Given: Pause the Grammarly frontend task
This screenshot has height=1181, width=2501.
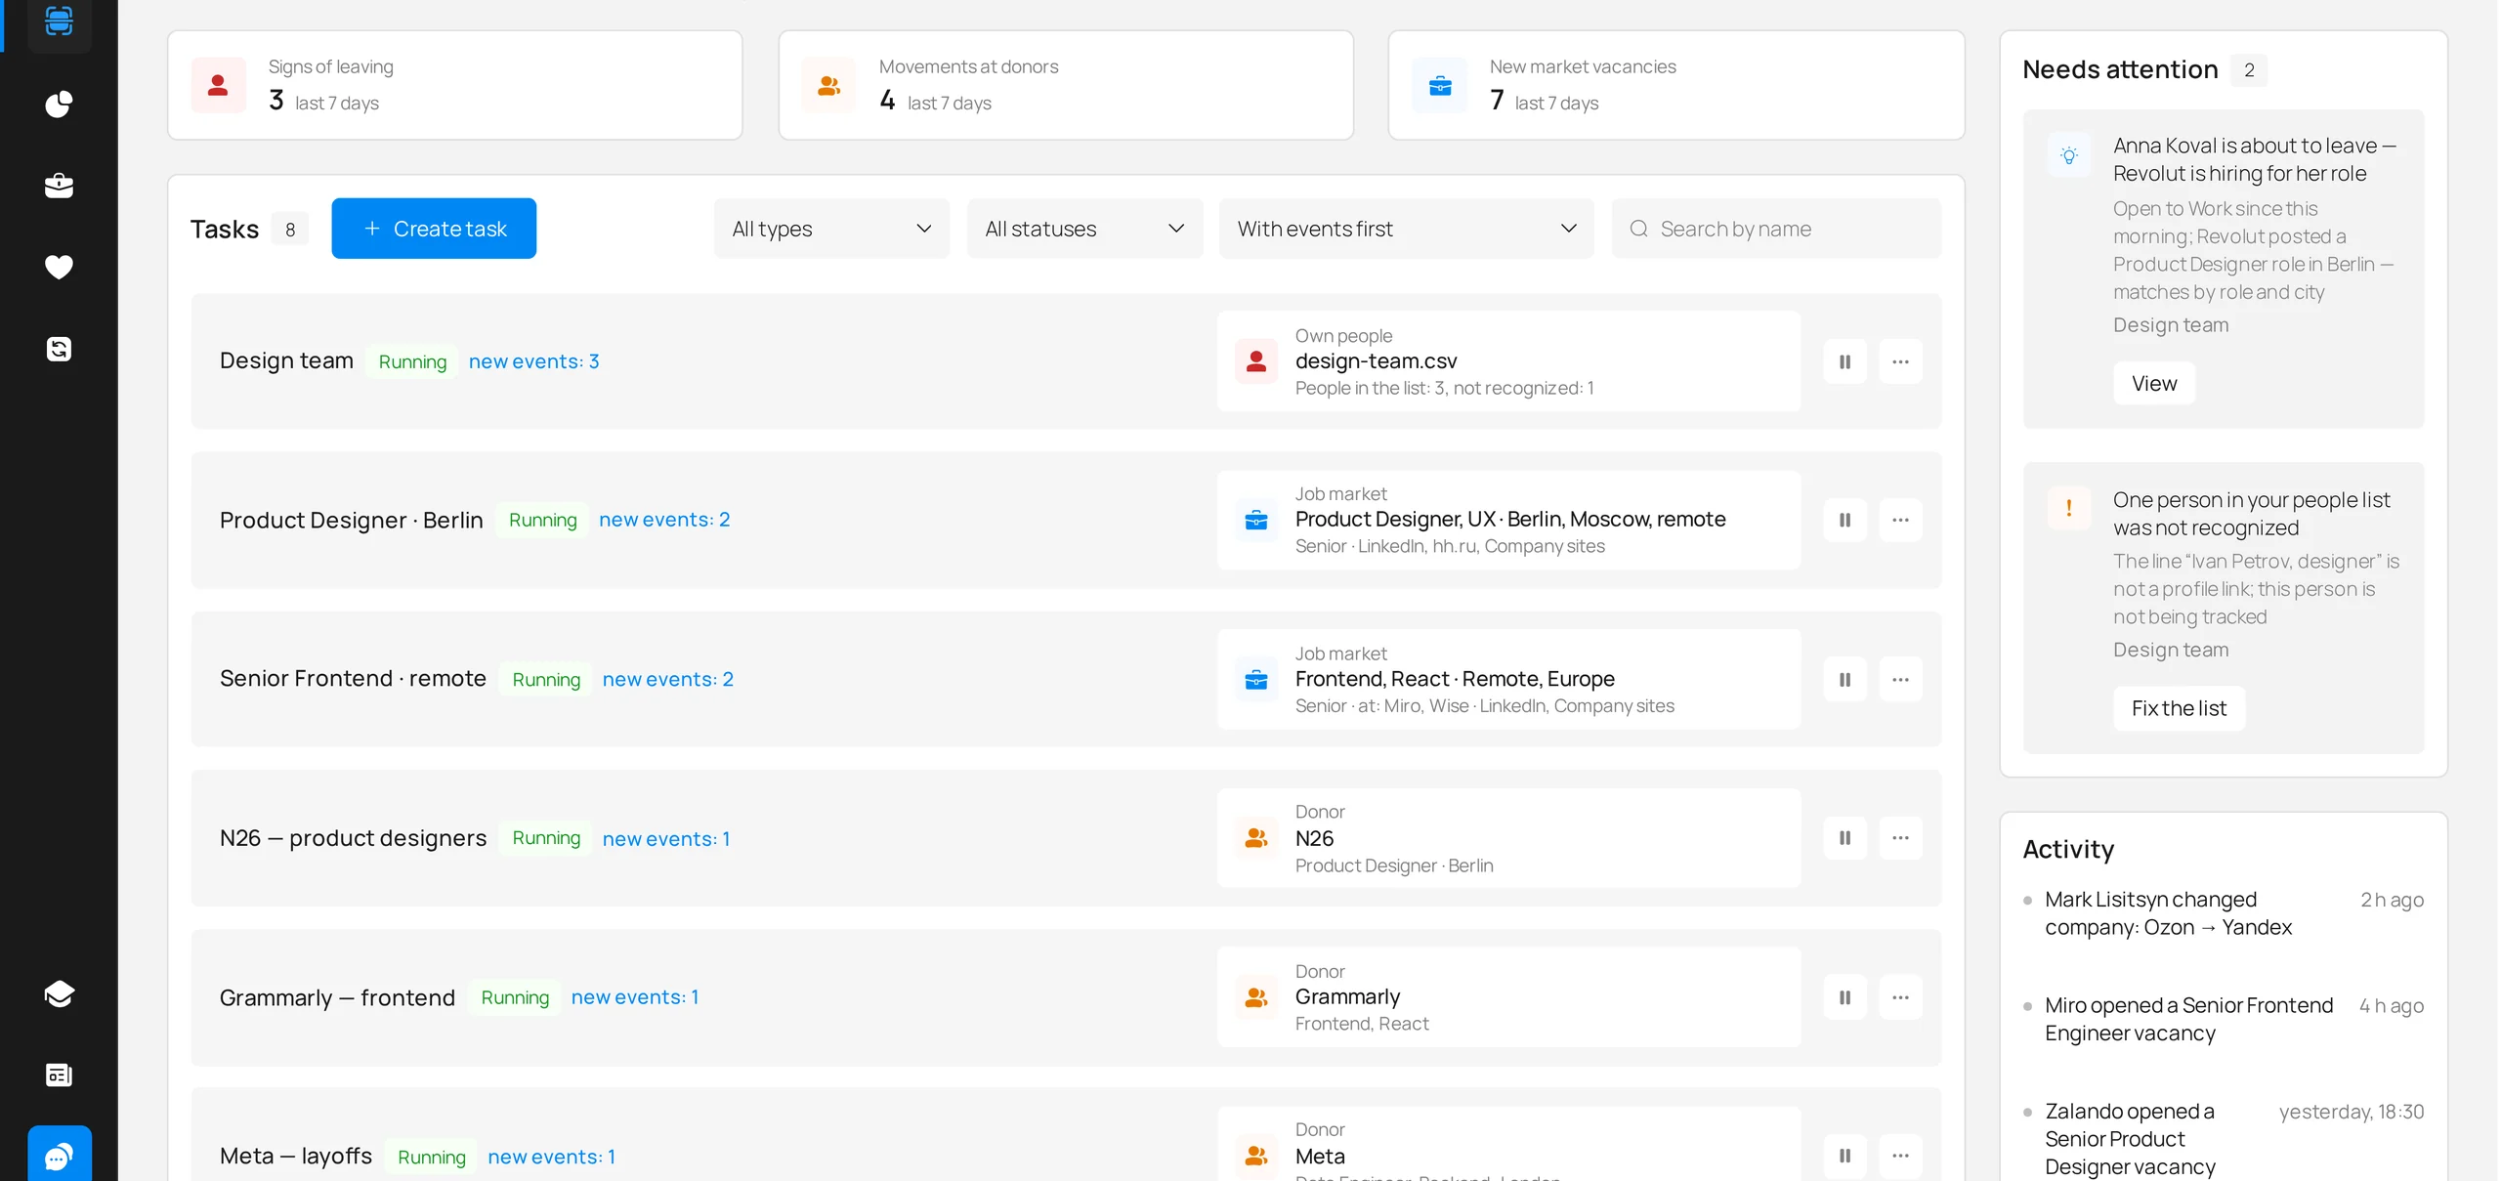Looking at the screenshot, I should (x=1844, y=997).
